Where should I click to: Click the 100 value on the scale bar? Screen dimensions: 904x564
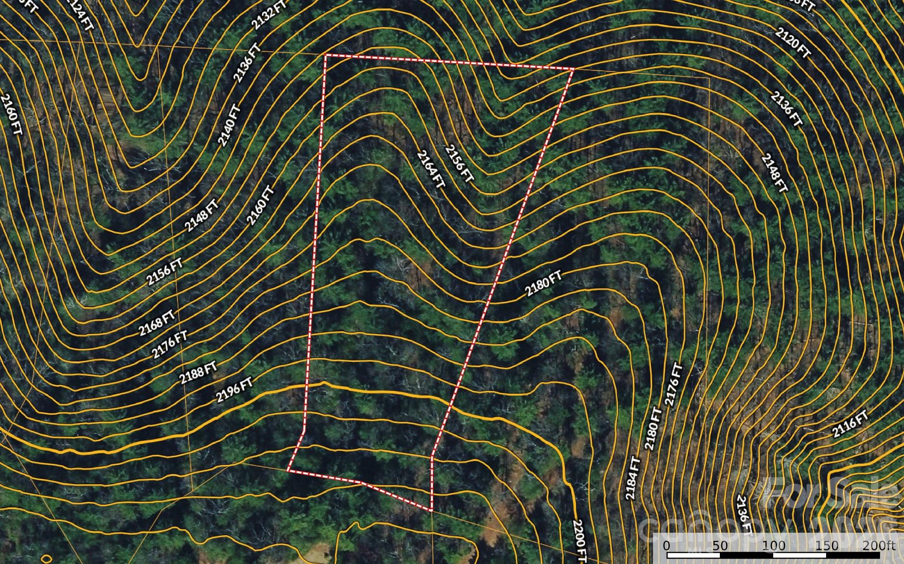point(774,546)
